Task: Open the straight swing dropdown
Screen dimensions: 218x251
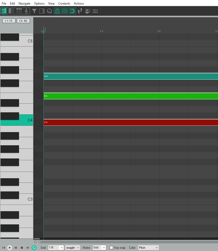Action: 72,247
